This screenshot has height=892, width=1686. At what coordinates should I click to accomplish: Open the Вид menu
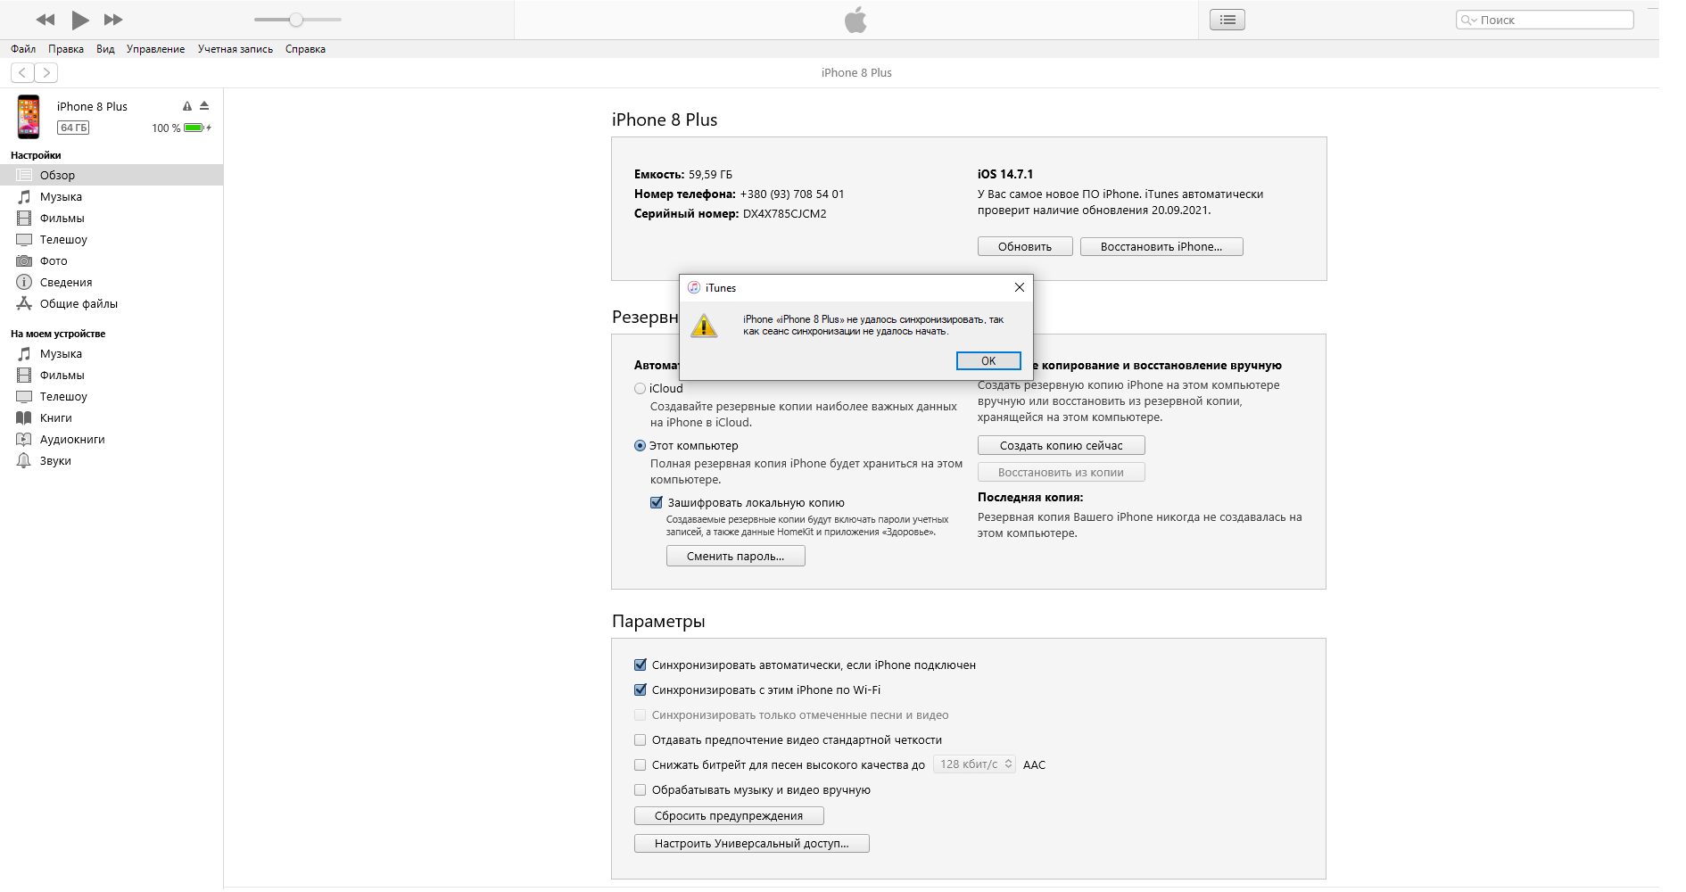pyautogui.click(x=105, y=49)
